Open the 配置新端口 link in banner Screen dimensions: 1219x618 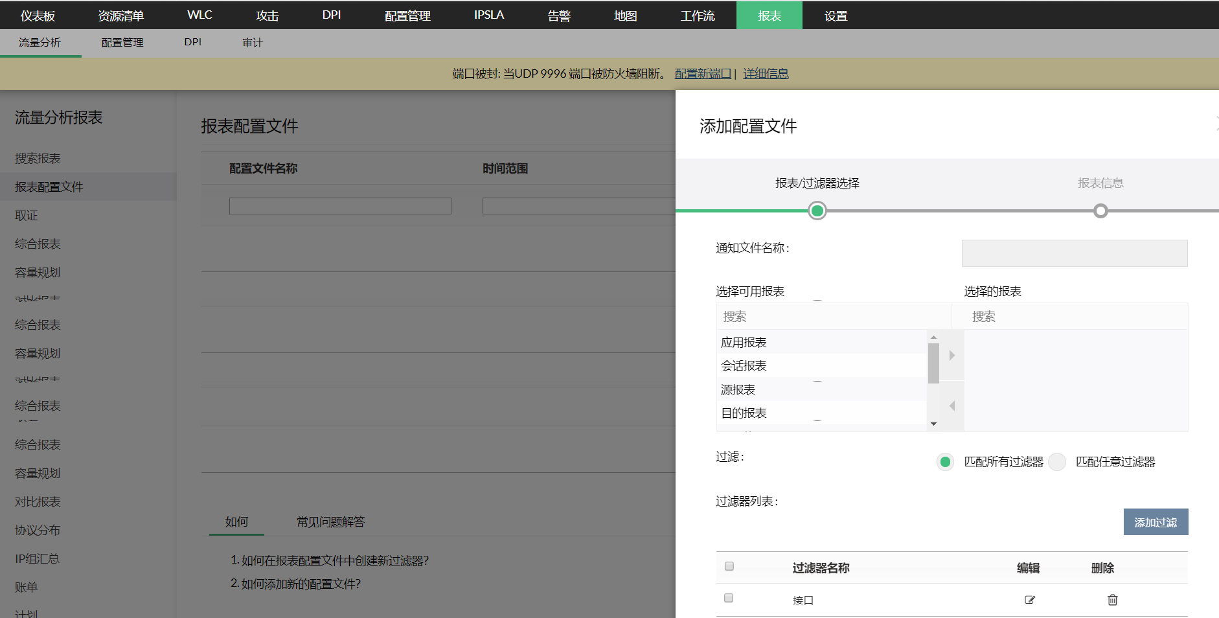pos(702,74)
